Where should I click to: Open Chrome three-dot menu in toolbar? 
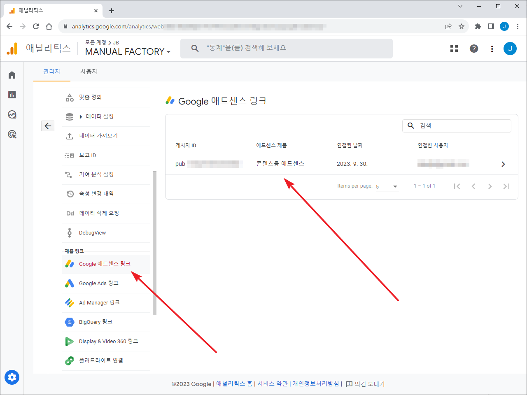pos(518,26)
